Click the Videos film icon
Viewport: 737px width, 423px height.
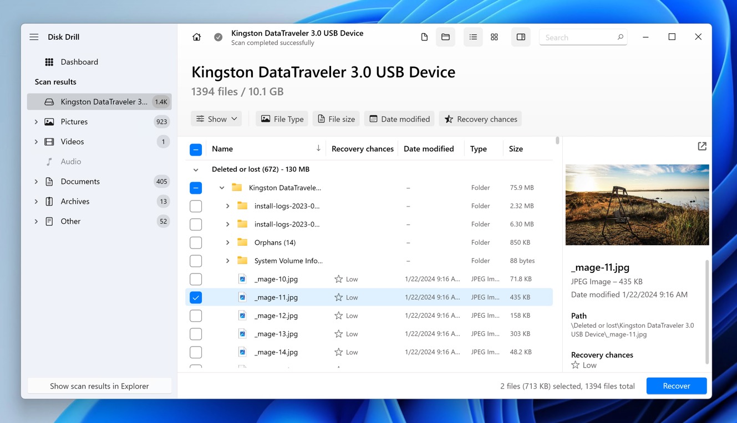pyautogui.click(x=49, y=142)
